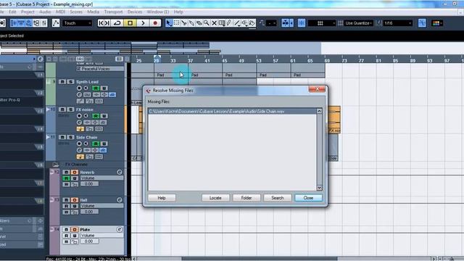The width and height of the screenshot is (464, 261).
Task: Select the Zoom magnifier tool
Action: [207, 23]
